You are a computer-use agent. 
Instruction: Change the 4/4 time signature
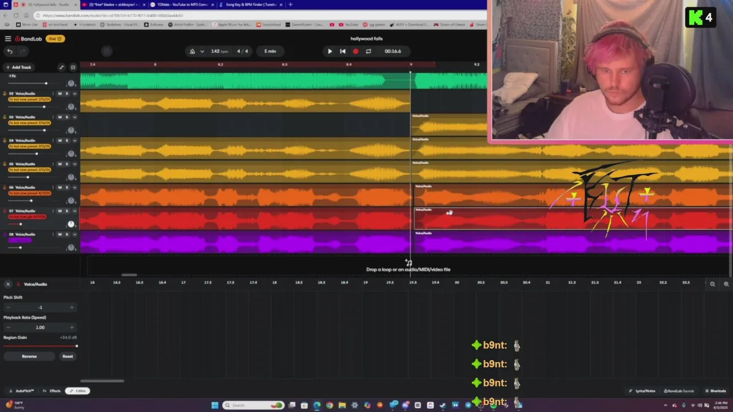point(243,51)
